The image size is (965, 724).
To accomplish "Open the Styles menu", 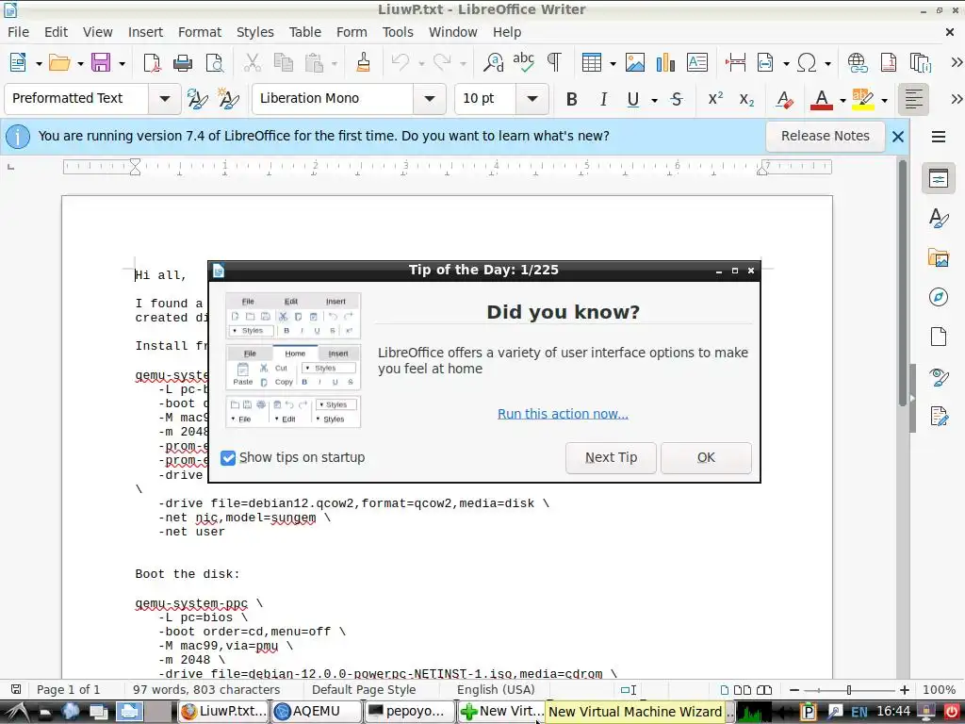I will click(x=254, y=32).
